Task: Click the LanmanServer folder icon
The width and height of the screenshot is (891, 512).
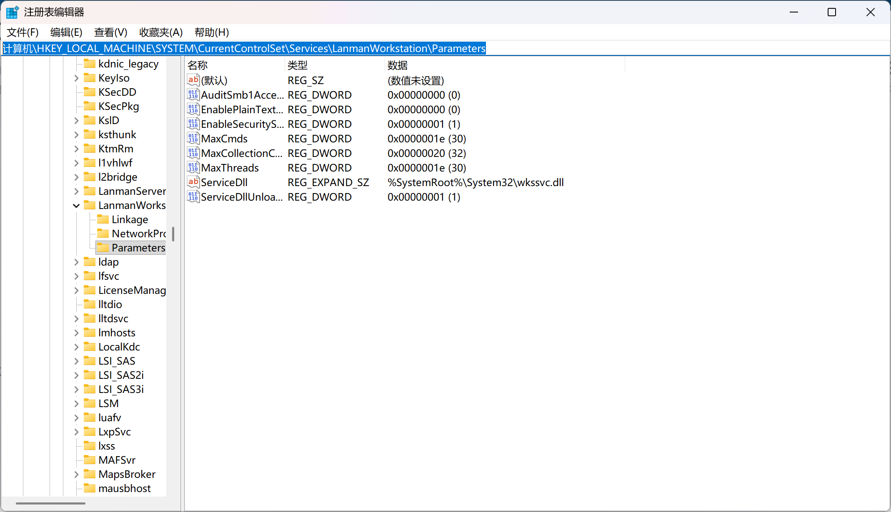Action: [90, 191]
